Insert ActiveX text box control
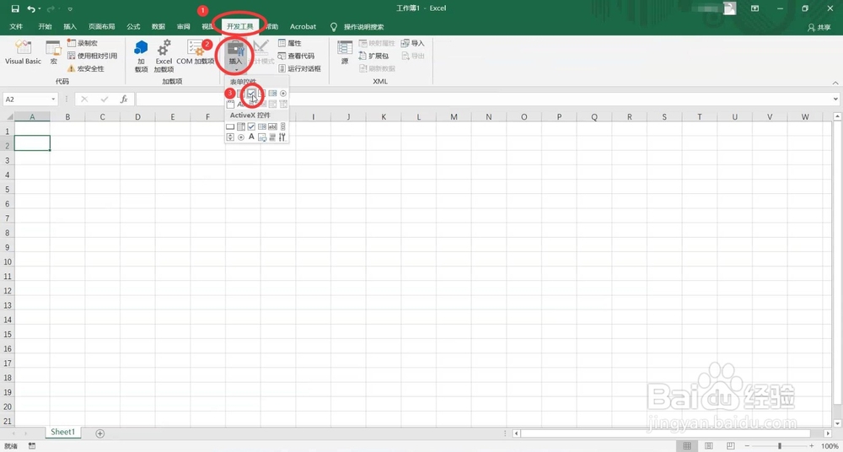The width and height of the screenshot is (843, 452). tap(272, 126)
